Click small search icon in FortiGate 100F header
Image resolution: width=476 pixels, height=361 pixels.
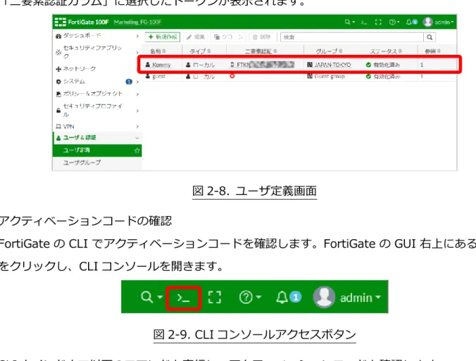click(x=347, y=22)
